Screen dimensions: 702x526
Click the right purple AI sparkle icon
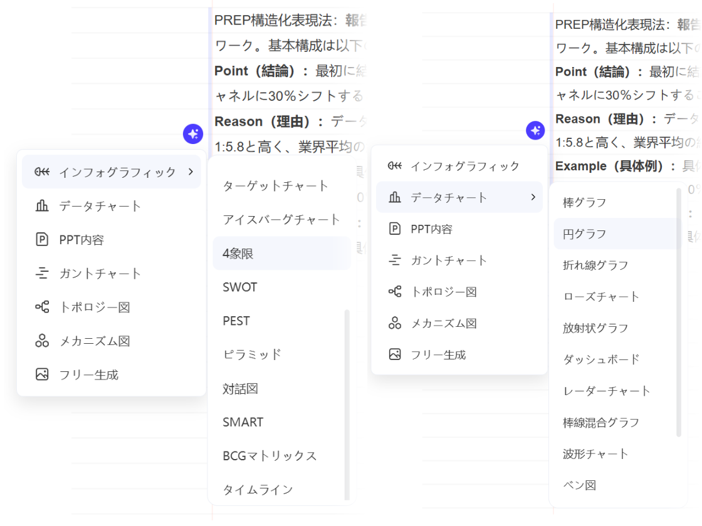[x=535, y=131]
